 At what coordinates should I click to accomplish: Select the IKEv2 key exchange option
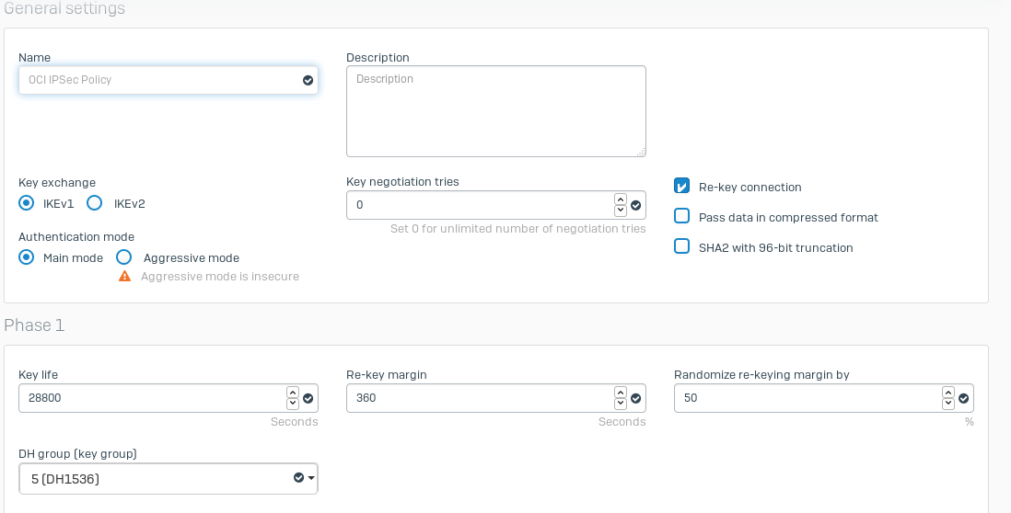94,203
